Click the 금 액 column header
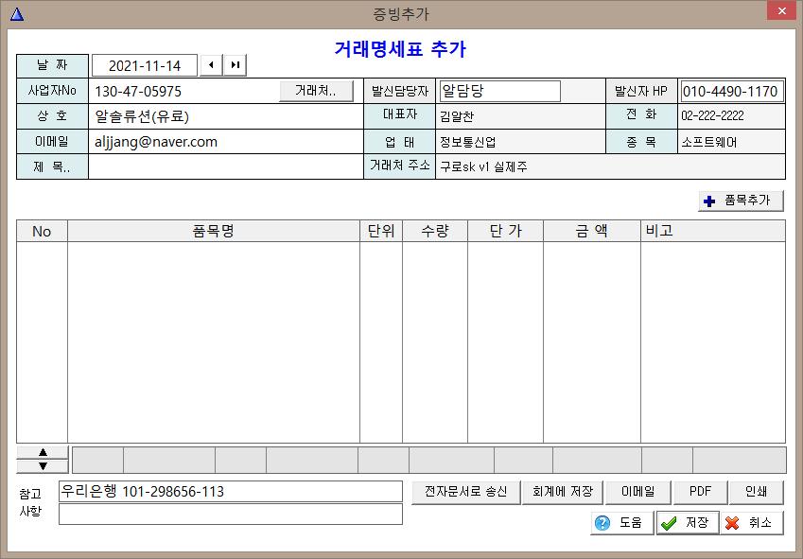This screenshot has height=559, width=803. click(x=591, y=232)
